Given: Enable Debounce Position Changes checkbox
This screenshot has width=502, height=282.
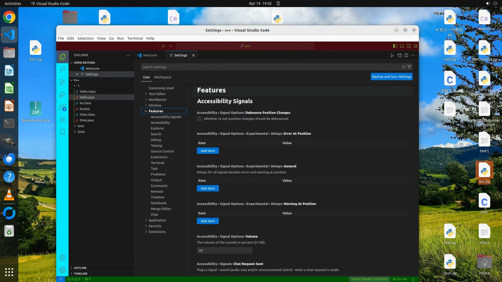Looking at the screenshot, I should pyautogui.click(x=199, y=119).
